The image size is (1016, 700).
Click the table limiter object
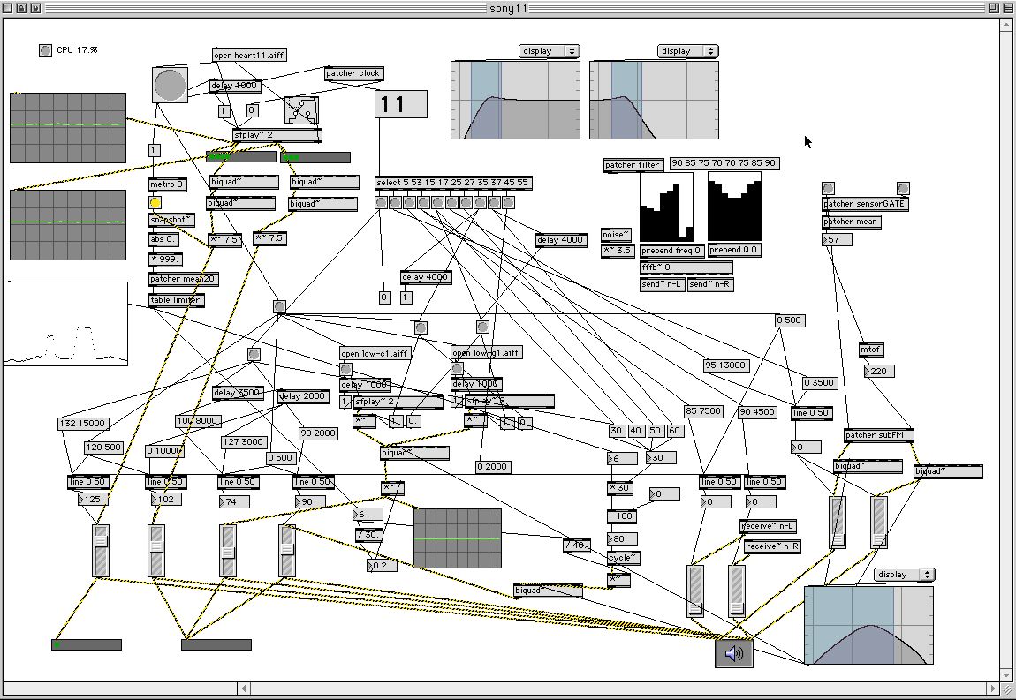coord(176,300)
